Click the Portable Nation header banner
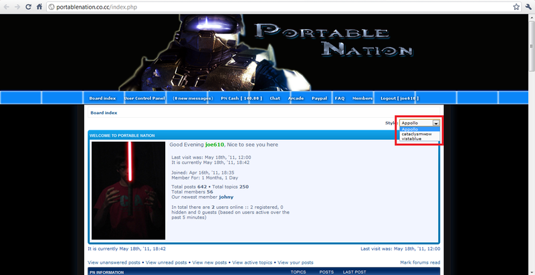 point(264,52)
